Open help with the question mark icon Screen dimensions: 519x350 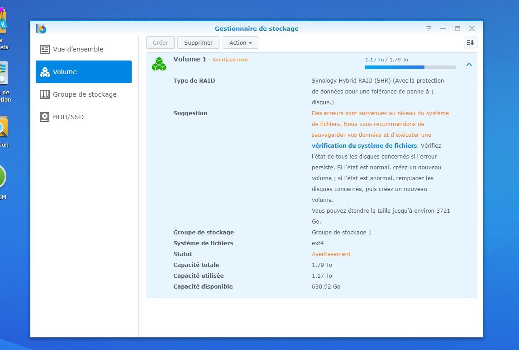coord(429,28)
